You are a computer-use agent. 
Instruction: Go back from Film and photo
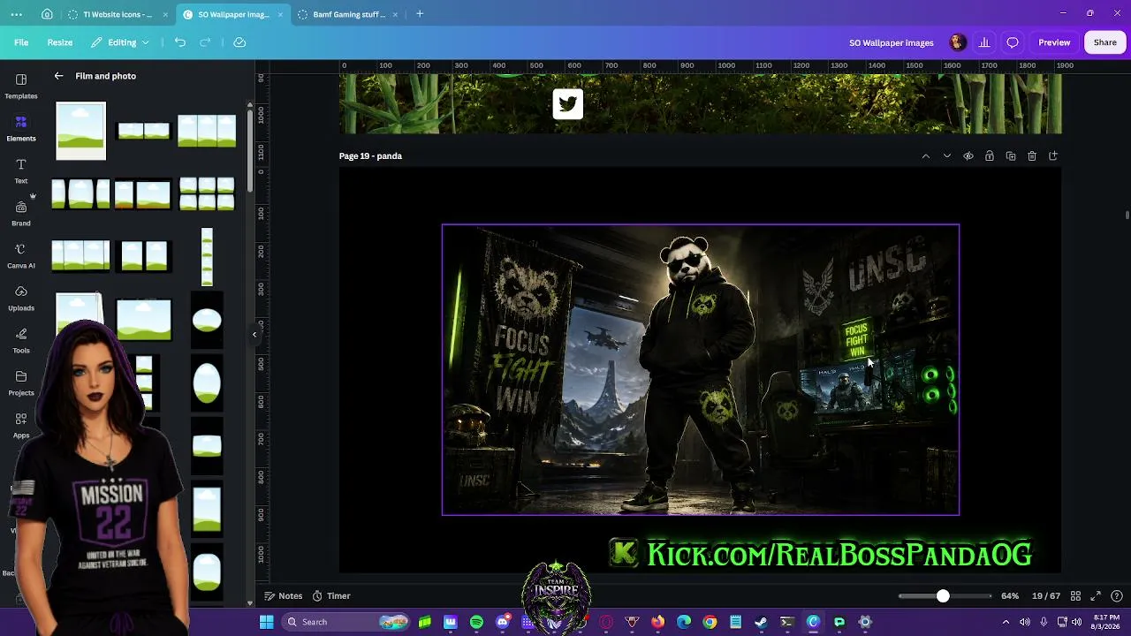[58, 76]
